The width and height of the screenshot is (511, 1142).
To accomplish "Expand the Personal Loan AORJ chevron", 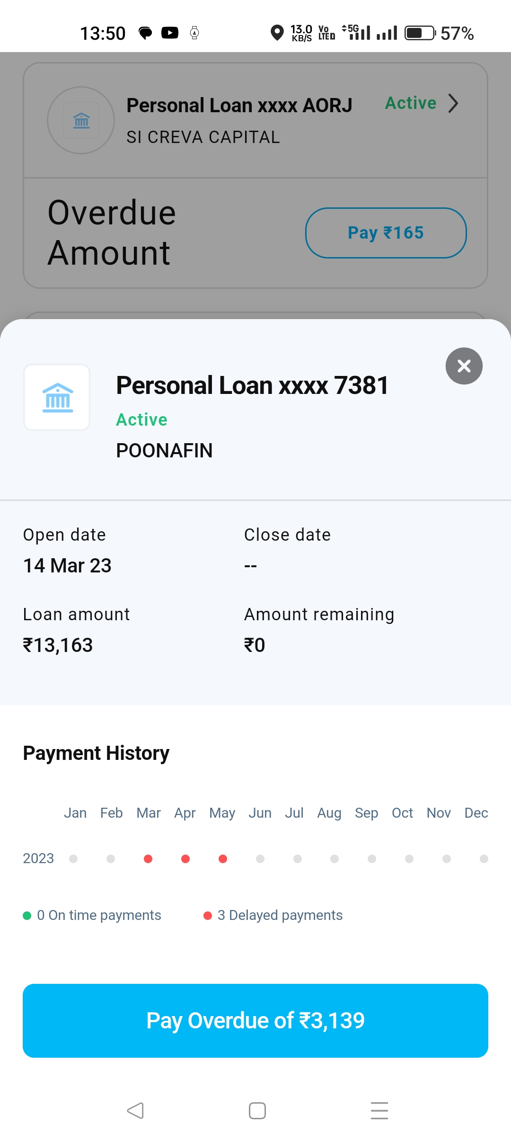I will [453, 103].
